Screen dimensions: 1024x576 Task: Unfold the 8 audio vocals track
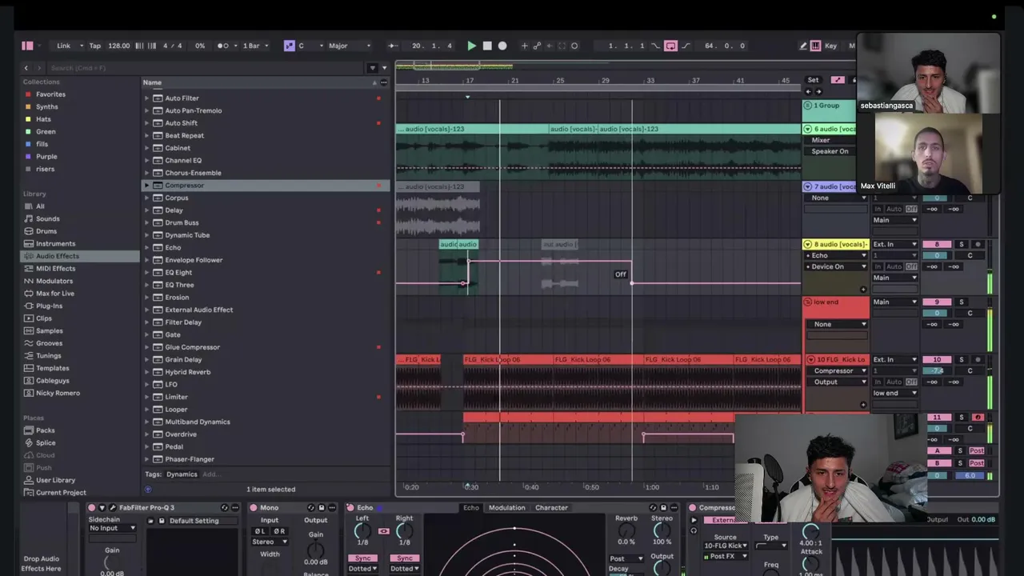pyautogui.click(x=808, y=244)
